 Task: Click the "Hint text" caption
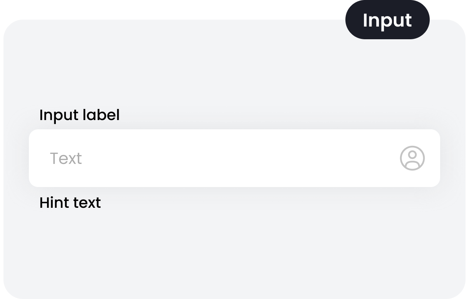point(70,203)
